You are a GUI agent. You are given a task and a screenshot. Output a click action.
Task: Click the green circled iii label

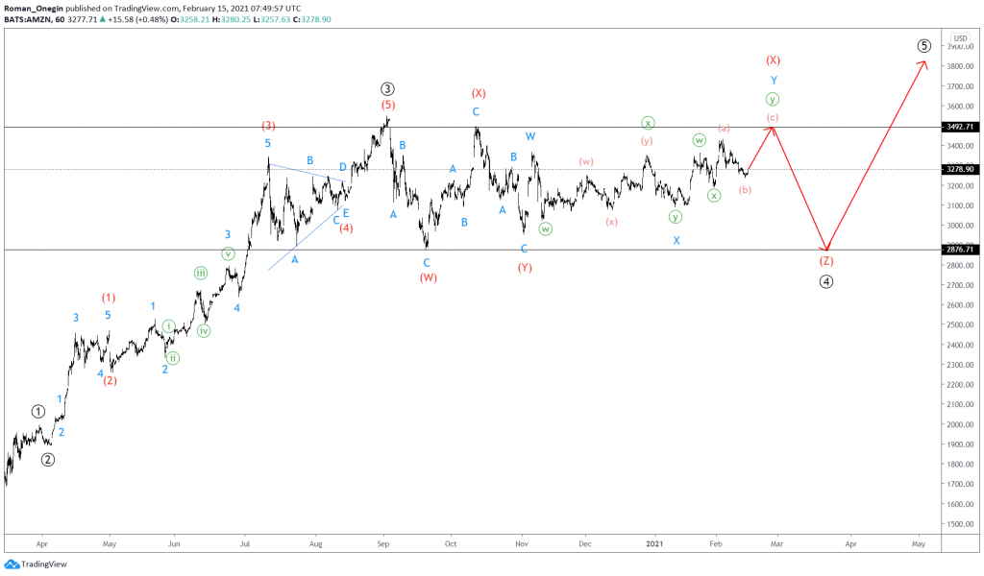[200, 273]
